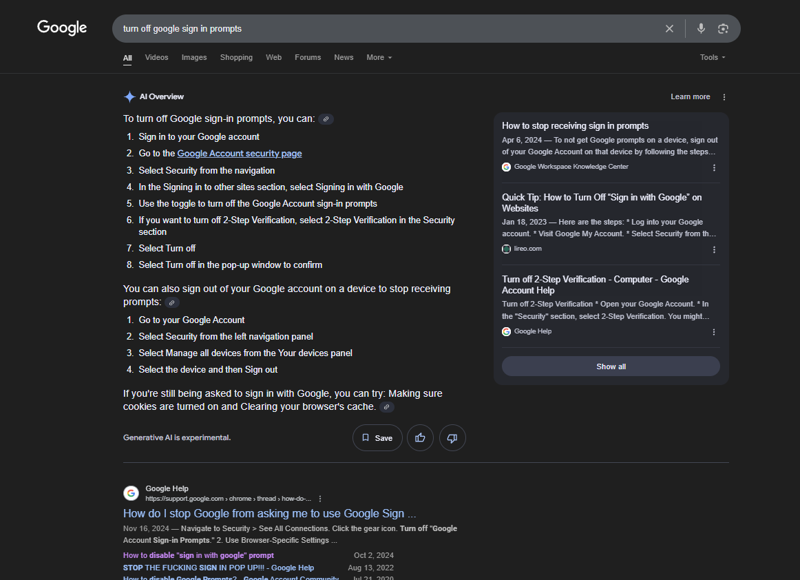Open the Tools dropdown
This screenshot has height=580, width=800.
tap(713, 58)
